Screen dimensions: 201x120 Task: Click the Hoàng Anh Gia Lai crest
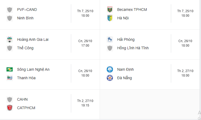pos(10,40)
